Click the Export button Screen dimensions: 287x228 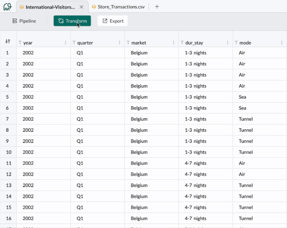pos(113,21)
